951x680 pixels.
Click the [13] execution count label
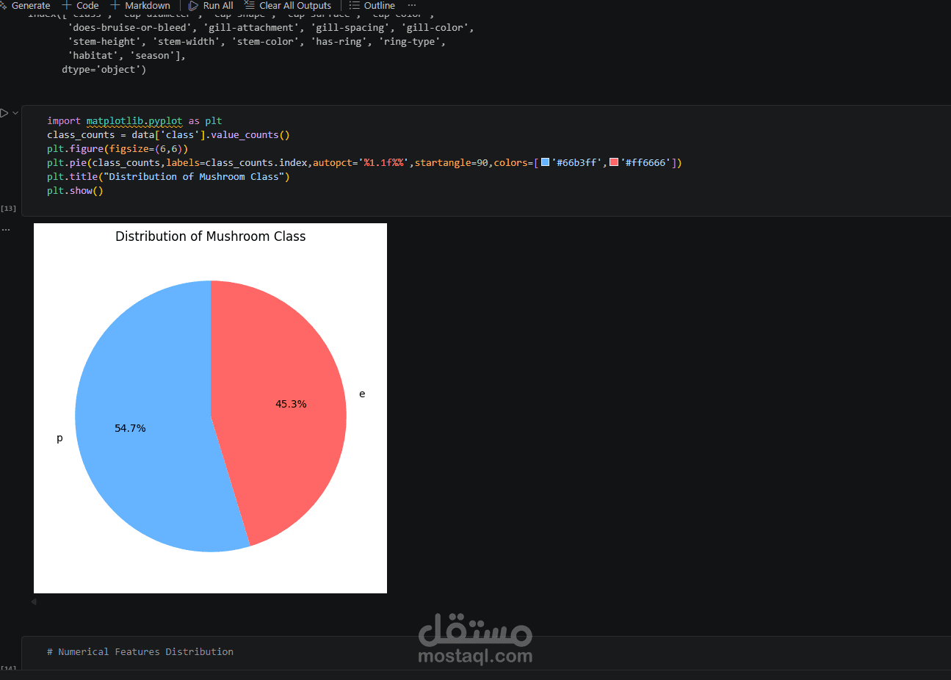8,208
